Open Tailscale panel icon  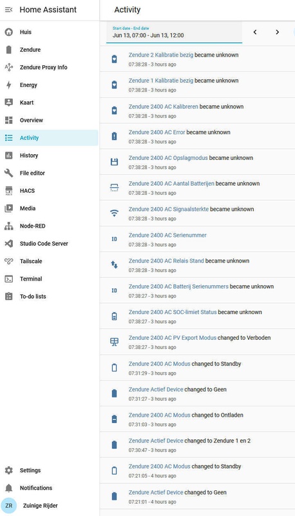[x=9, y=261]
